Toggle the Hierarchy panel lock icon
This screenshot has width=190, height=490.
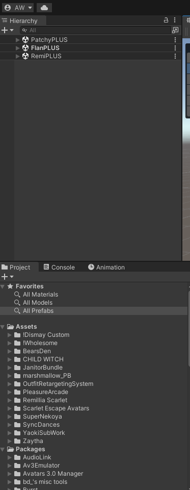(166, 20)
